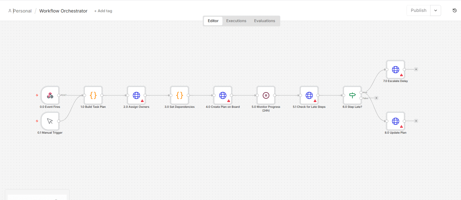This screenshot has height=200, width=461.
Task: Click the '1.0 Build Task Plan' label
Action: 93,107
